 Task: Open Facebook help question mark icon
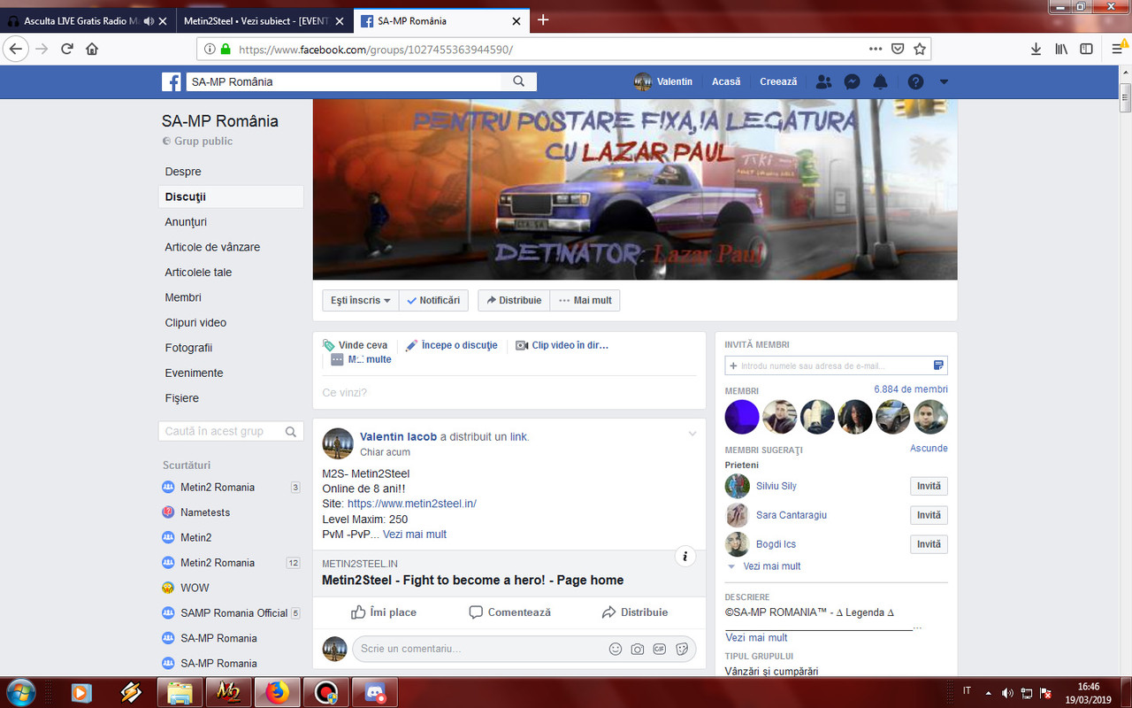[915, 81]
